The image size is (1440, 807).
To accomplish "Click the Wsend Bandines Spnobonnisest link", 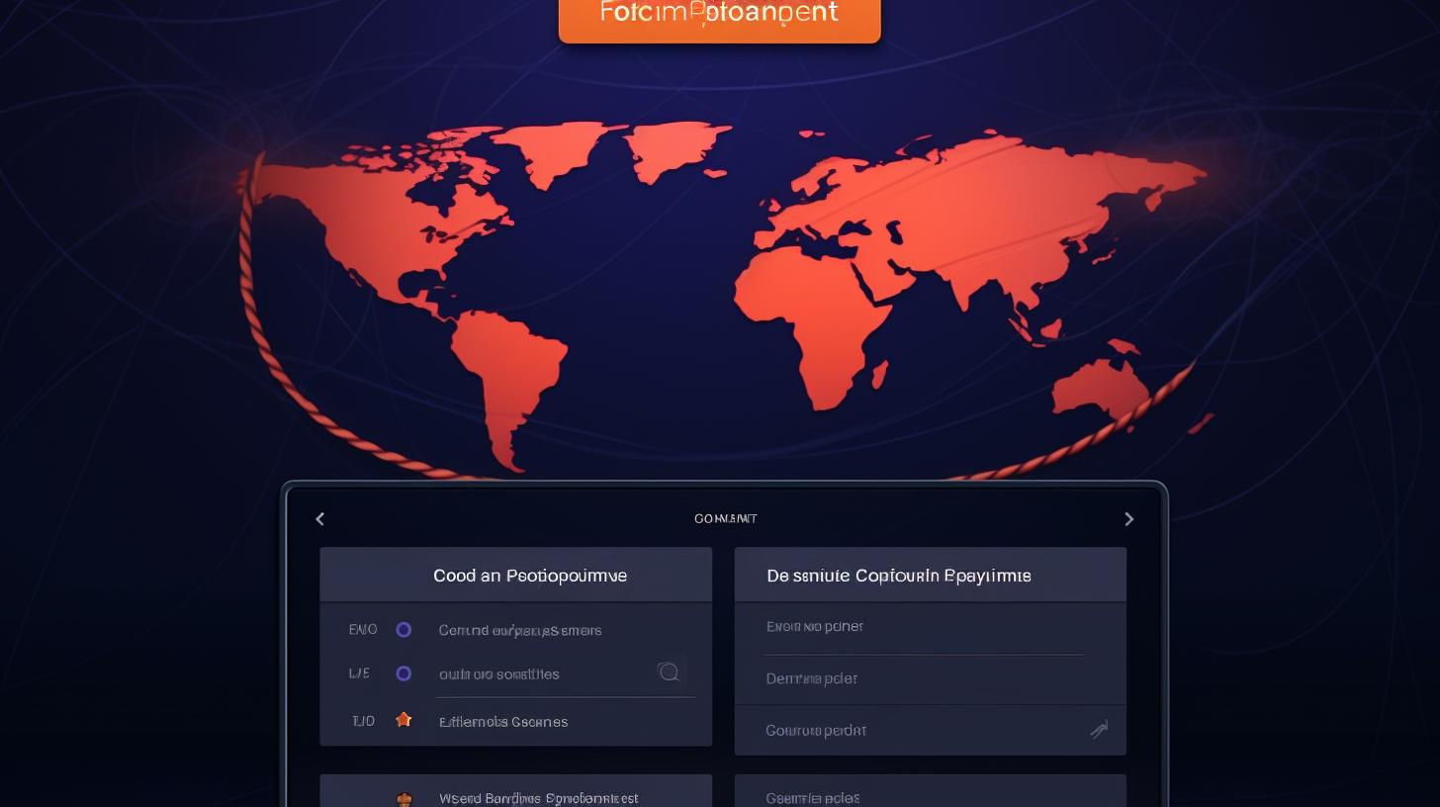I will (538, 798).
